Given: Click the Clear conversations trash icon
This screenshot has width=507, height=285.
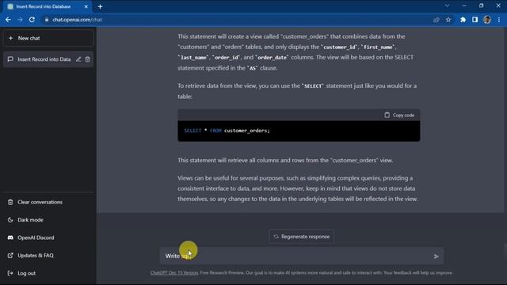Looking at the screenshot, I should [10, 203].
